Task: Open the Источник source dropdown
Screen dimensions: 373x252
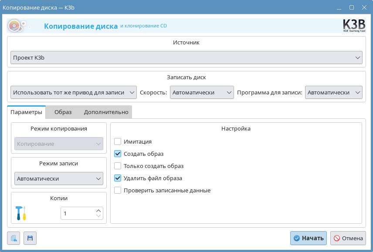Action: [x=186, y=57]
